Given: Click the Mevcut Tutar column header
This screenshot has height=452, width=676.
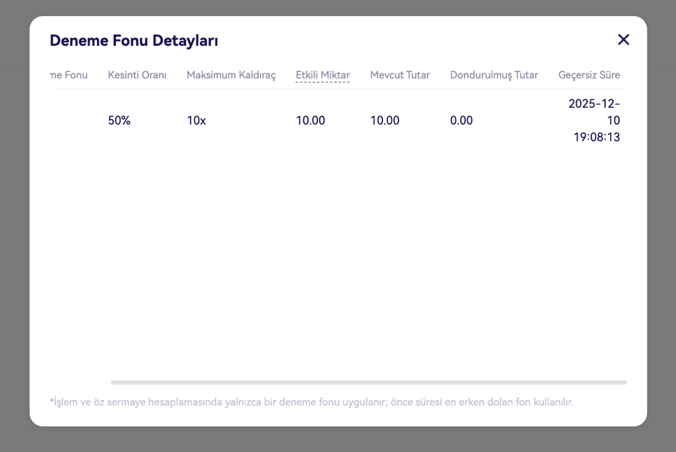Looking at the screenshot, I should point(399,75).
